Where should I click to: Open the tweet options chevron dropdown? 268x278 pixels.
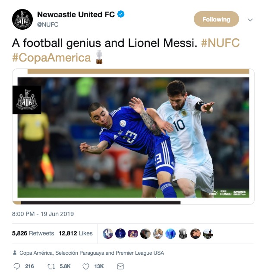click(250, 20)
